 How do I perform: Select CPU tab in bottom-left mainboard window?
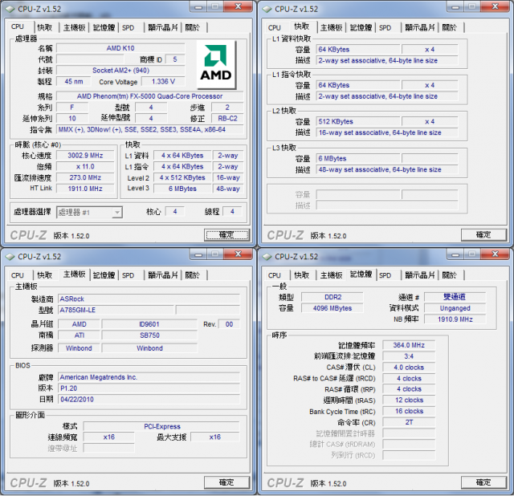[x=18, y=275]
